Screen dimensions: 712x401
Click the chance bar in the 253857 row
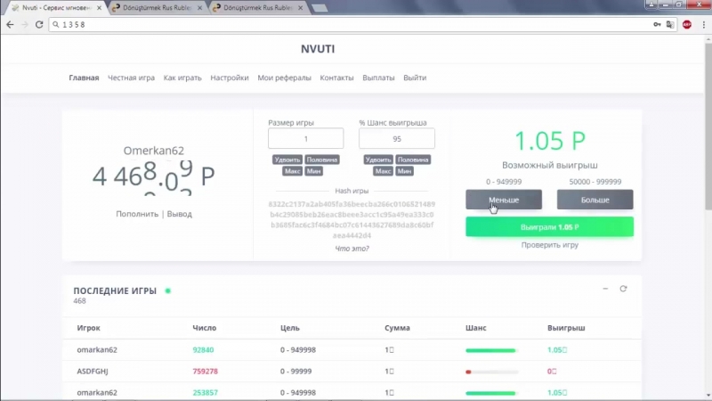coord(492,393)
